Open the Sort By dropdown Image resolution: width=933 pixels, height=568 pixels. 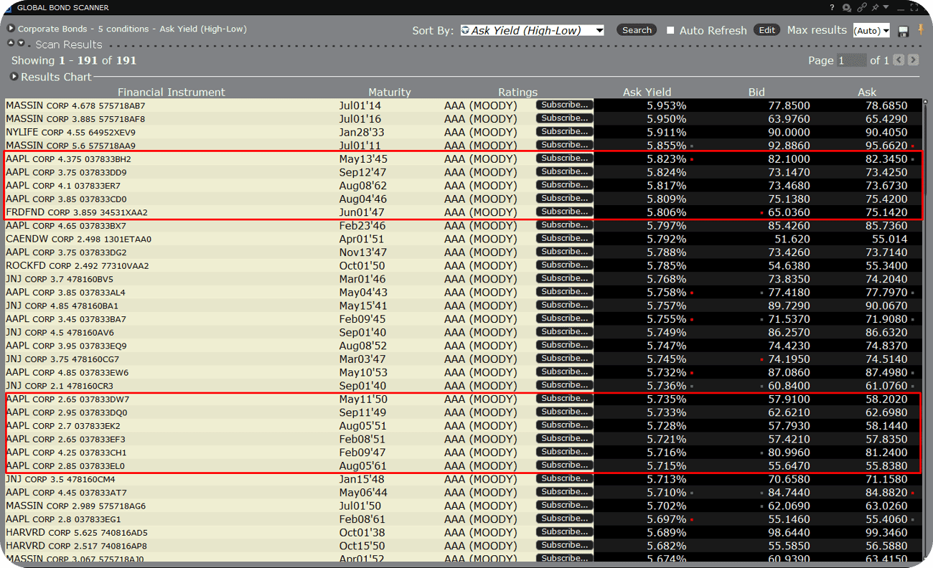(x=532, y=30)
